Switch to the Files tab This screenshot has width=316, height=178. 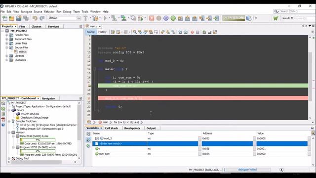pyautogui.click(x=22, y=26)
